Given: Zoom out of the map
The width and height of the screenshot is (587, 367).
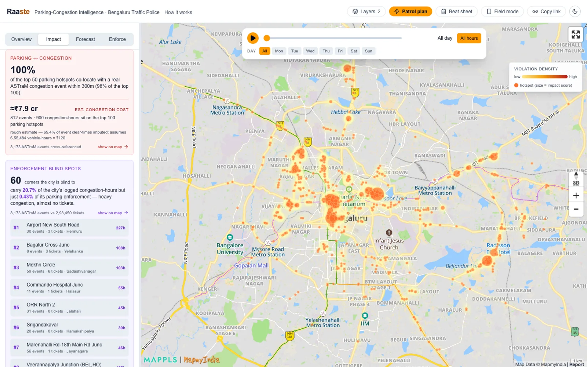Looking at the screenshot, I should coord(576,209).
